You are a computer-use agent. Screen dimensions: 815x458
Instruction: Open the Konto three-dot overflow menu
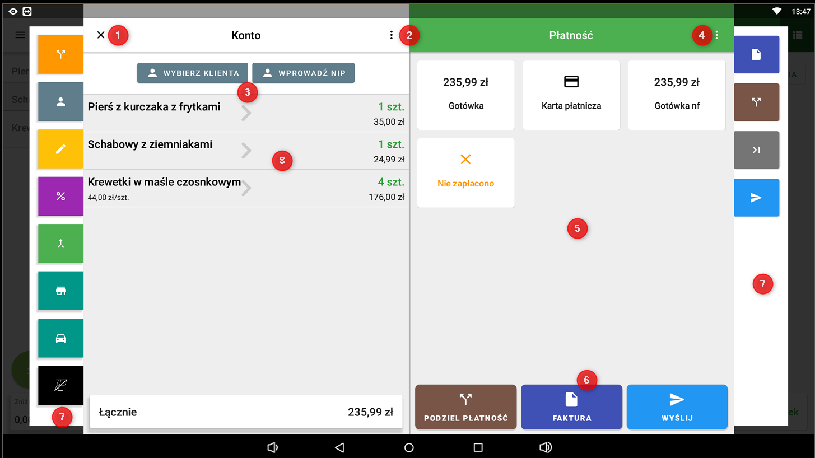coord(392,35)
